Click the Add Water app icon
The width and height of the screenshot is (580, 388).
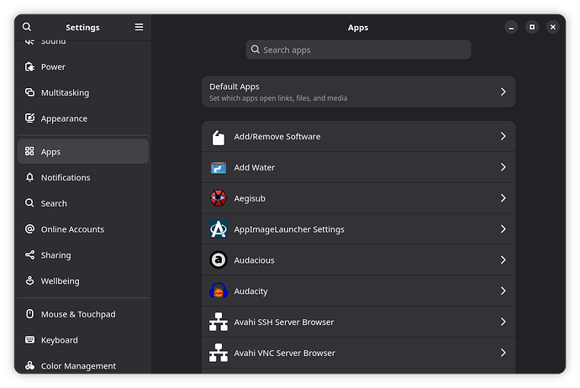click(219, 167)
